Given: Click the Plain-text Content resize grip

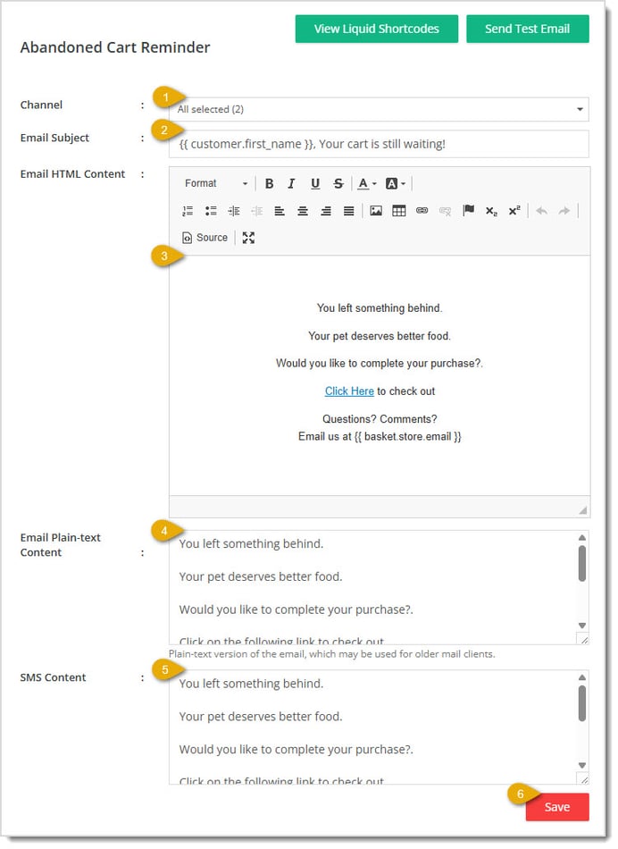Looking at the screenshot, I should tap(583, 640).
